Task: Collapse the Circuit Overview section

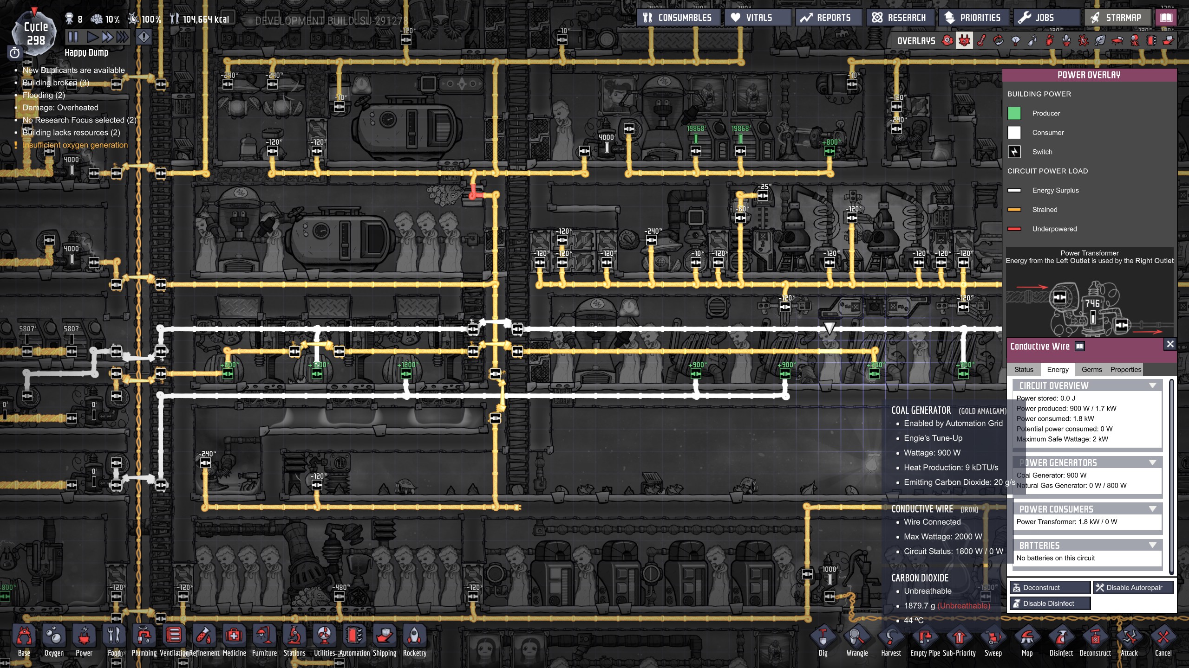Action: click(1152, 385)
